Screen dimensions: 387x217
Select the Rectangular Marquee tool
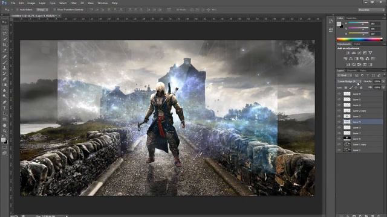4,28
